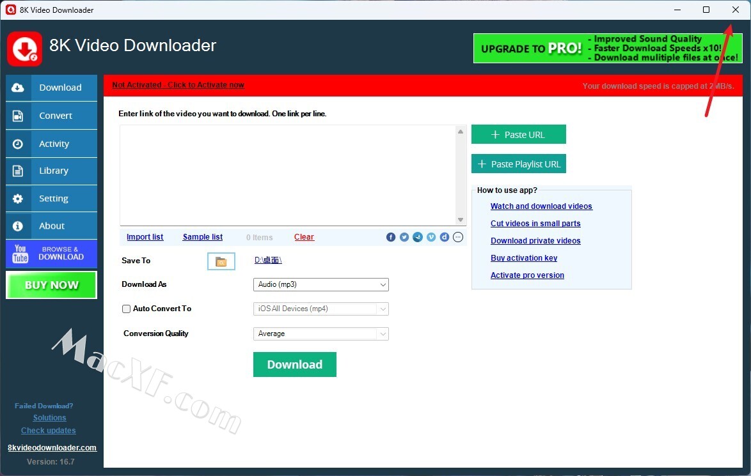Screen dimensions: 751x476
Task: Click the 'Enter link of the video' instruction
Action: (x=222, y=114)
